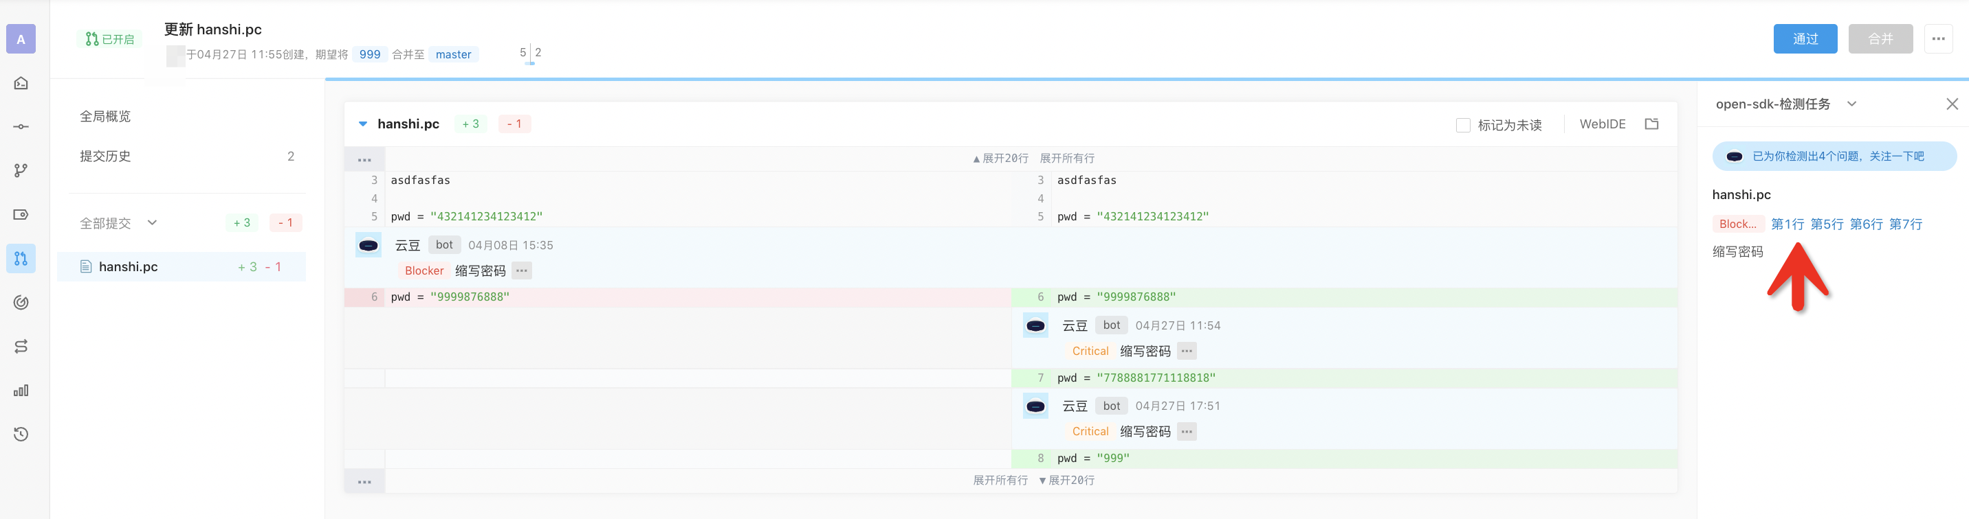Toggle the 标记为未读 checkbox
1969x519 pixels.
coord(1463,125)
